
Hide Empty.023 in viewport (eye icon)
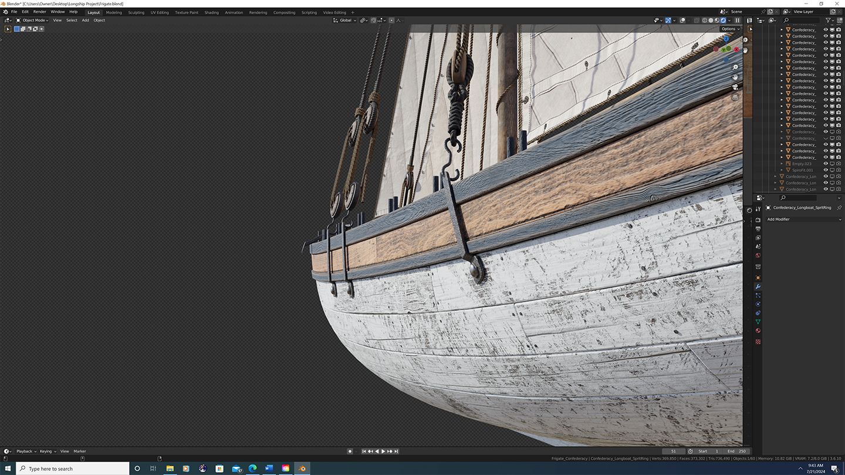(x=826, y=164)
